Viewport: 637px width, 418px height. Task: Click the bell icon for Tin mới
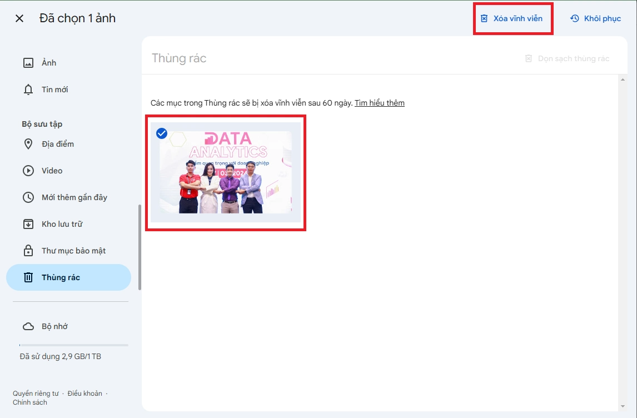click(28, 89)
